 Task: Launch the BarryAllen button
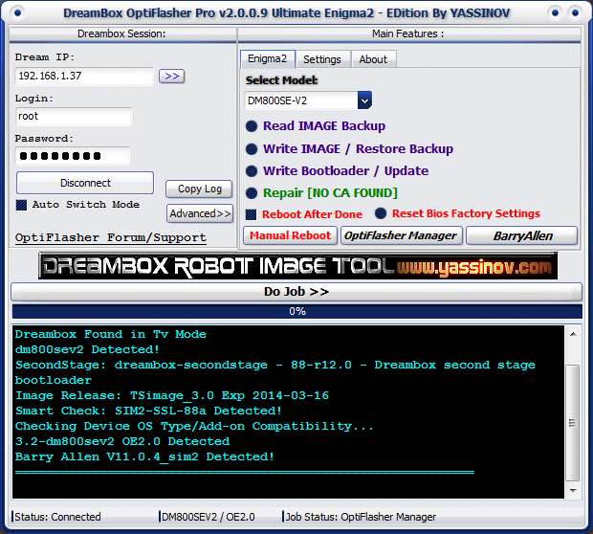pyautogui.click(x=522, y=235)
